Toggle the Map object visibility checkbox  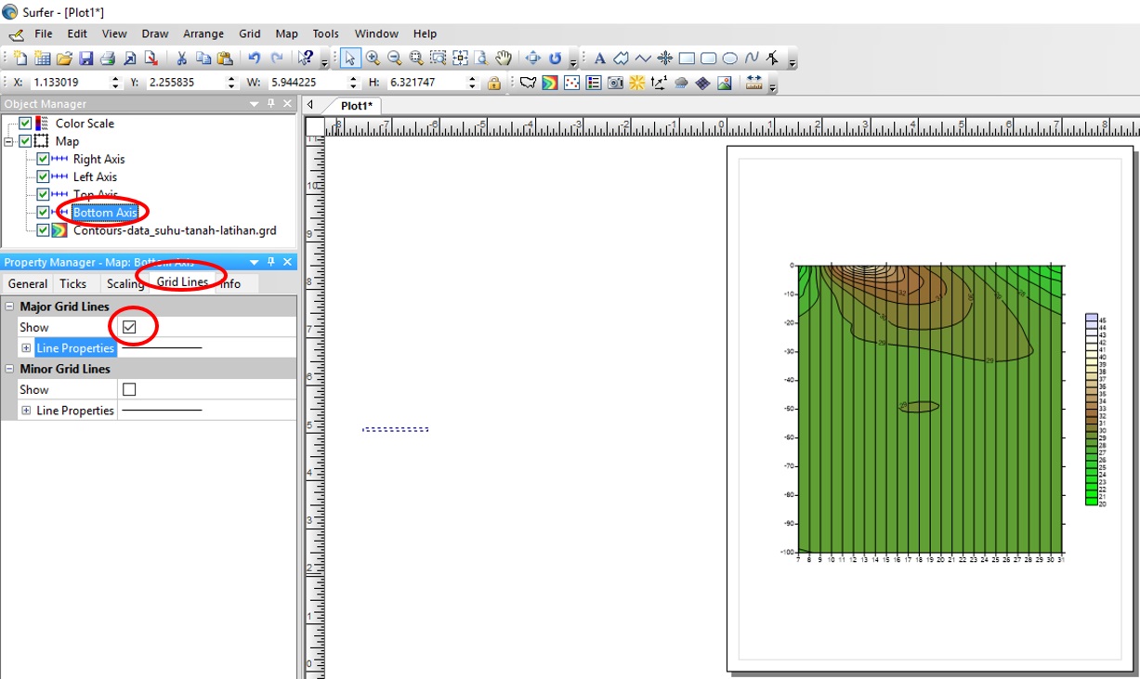coord(25,141)
